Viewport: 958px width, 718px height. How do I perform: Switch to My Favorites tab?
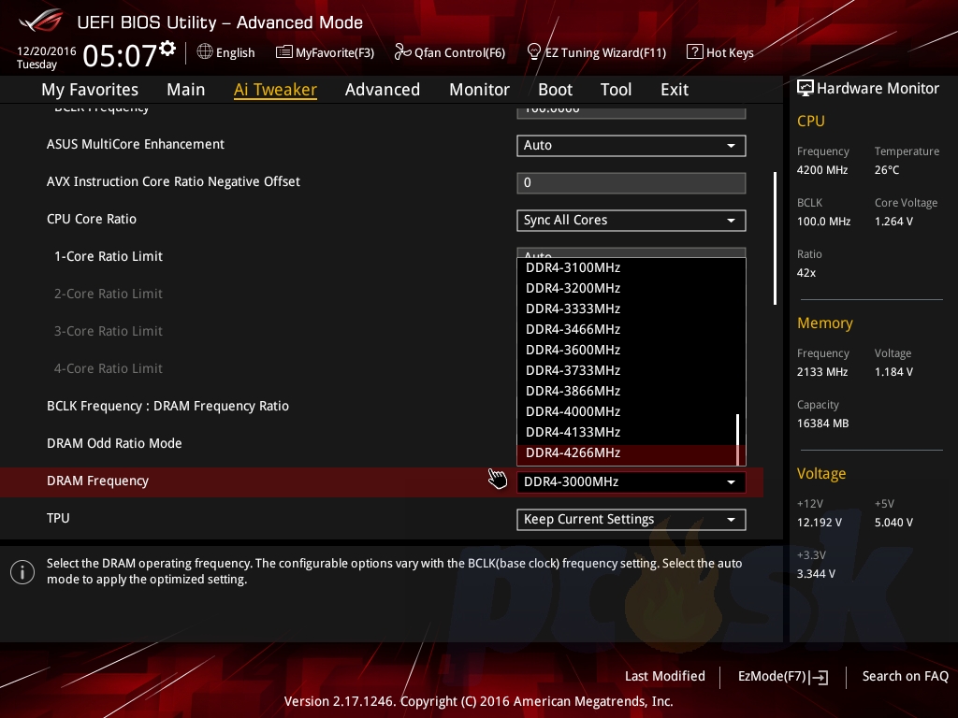(90, 90)
